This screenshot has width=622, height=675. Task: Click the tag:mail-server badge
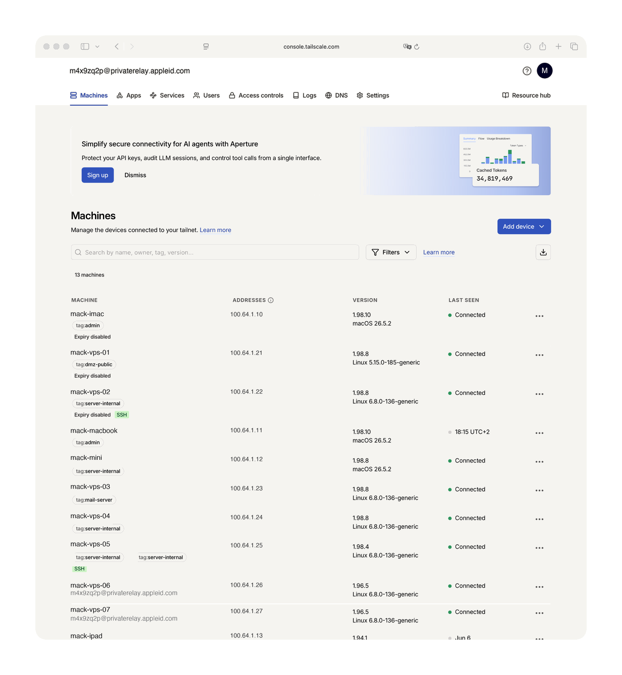click(x=94, y=500)
